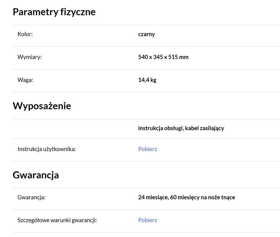Click the Instrukcja użytkownika: label
280x237 pixels.
(46, 149)
